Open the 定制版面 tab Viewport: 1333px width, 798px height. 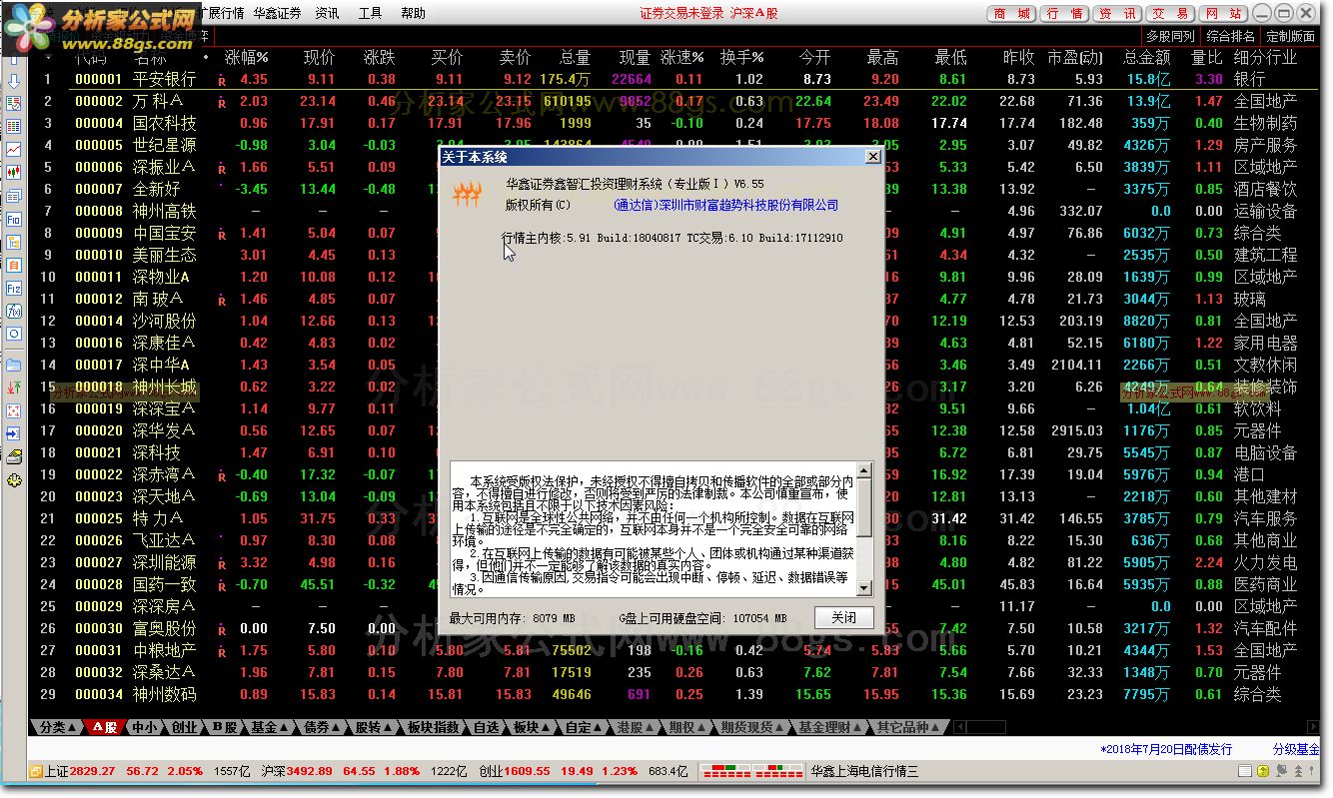1291,37
